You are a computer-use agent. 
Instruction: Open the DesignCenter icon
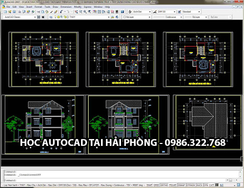tap(99, 12)
